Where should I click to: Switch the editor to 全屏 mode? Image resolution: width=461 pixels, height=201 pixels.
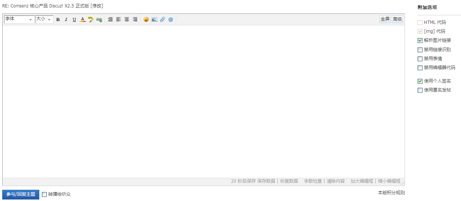pos(385,19)
